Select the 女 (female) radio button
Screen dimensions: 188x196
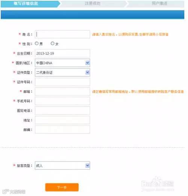(52, 43)
